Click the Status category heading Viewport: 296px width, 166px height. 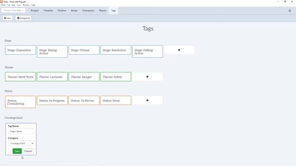pyautogui.click(x=8, y=91)
